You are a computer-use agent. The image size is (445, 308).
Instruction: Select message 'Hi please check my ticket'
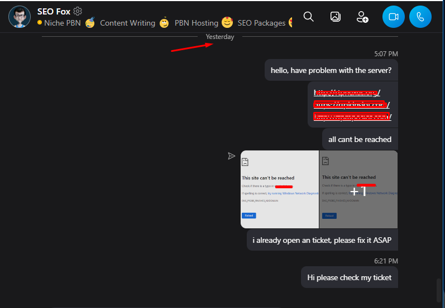click(350, 277)
